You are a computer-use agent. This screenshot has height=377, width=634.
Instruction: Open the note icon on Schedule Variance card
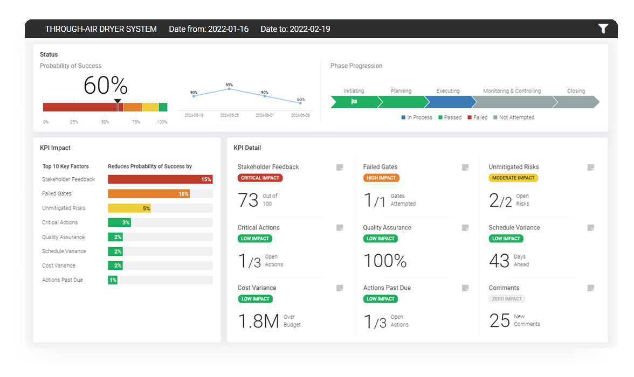coord(590,228)
